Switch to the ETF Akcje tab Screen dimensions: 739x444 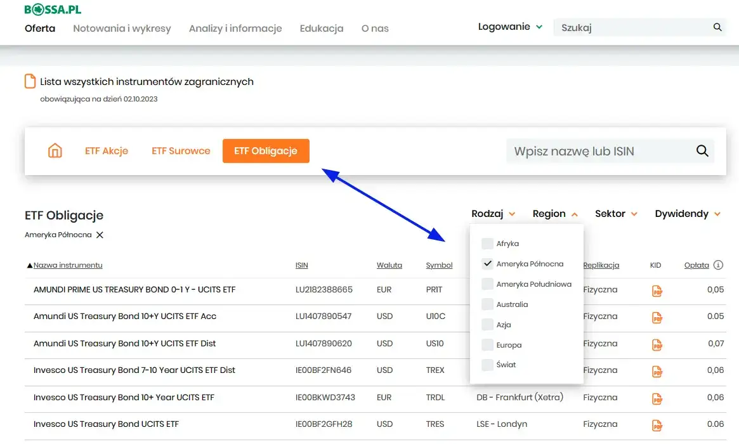point(107,151)
